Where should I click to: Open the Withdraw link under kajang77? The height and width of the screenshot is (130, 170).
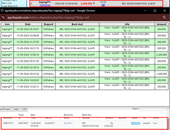(x=45, y=5)
